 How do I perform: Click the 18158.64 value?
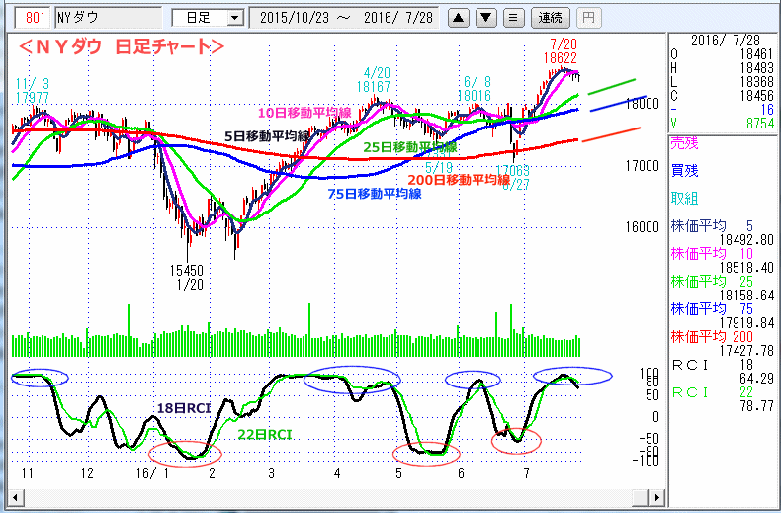tap(745, 296)
